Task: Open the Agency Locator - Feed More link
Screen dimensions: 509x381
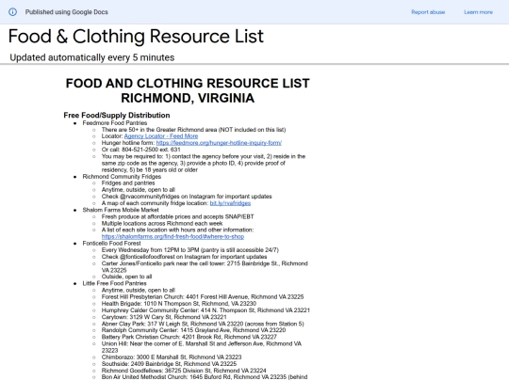Action: (x=161, y=136)
